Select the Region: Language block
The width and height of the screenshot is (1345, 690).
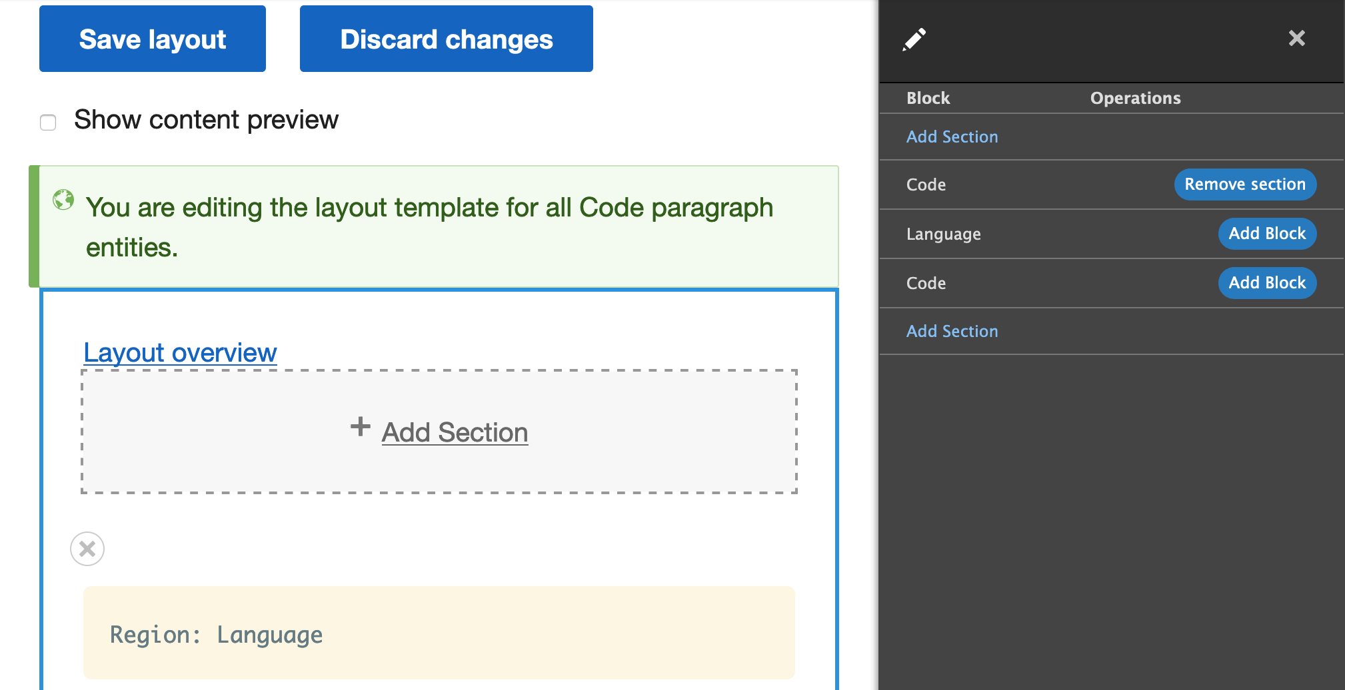tap(439, 633)
